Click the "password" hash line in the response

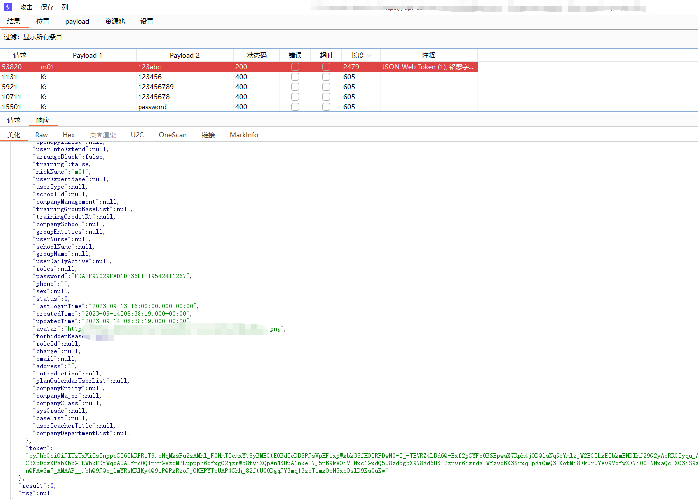(113, 276)
